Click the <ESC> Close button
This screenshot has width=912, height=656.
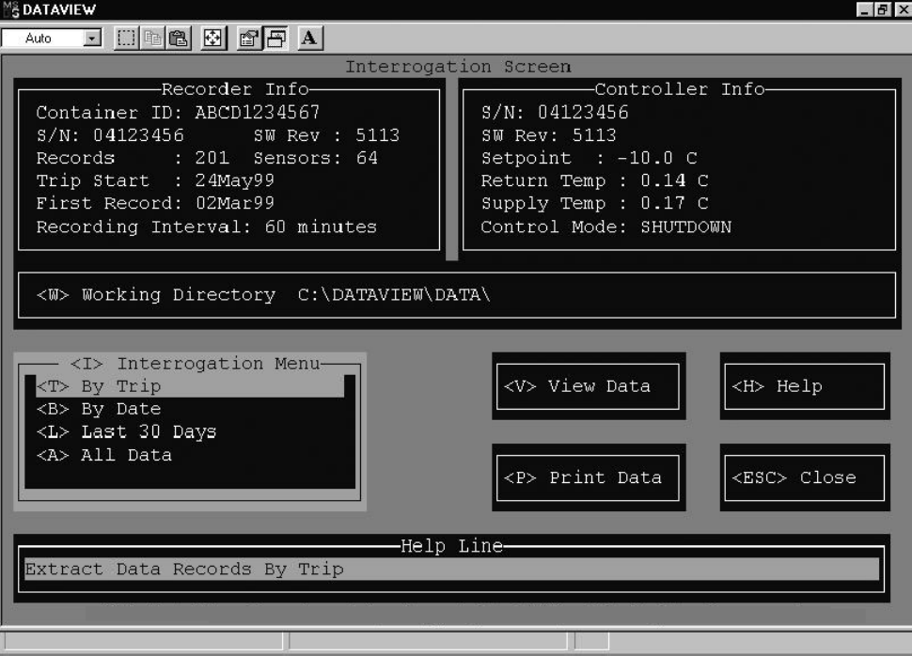805,478
